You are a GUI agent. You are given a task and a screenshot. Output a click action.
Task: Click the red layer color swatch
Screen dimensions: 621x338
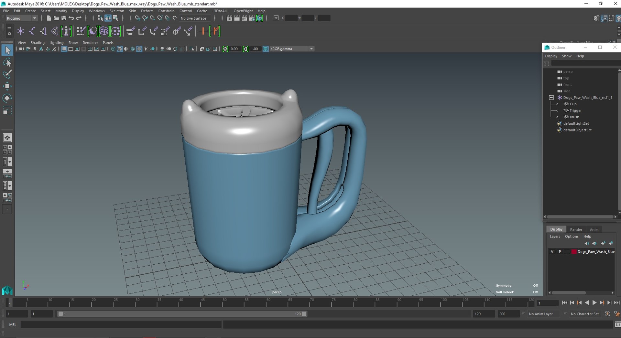574,252
